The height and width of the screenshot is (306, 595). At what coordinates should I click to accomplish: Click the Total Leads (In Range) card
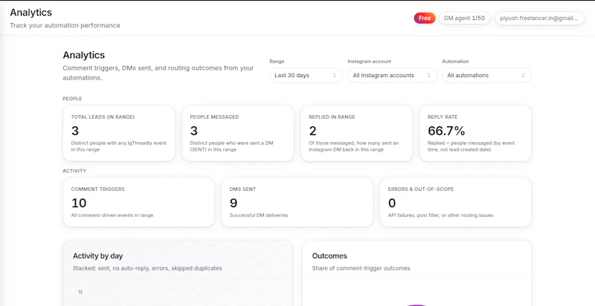click(x=119, y=133)
